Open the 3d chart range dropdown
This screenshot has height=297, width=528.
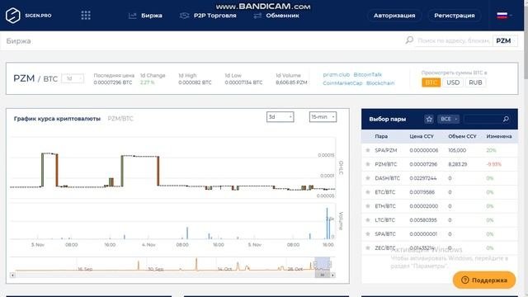coord(280,117)
